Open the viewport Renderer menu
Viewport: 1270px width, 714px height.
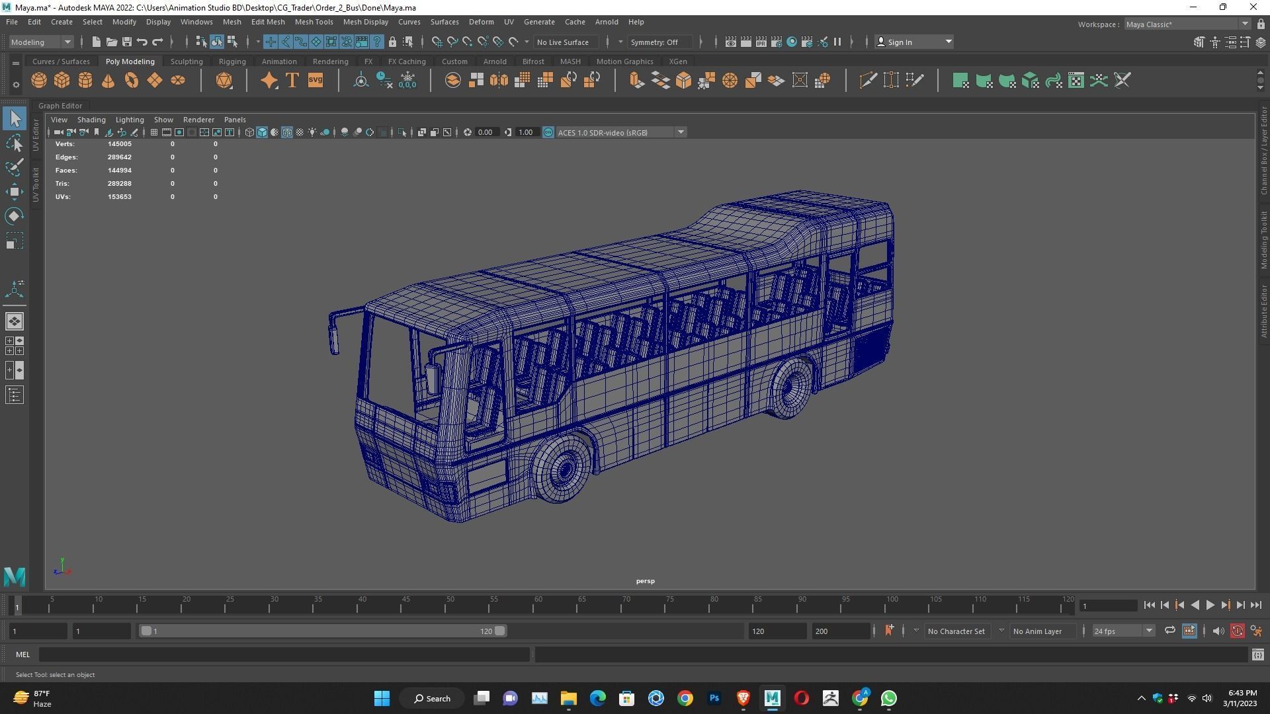coord(198,120)
